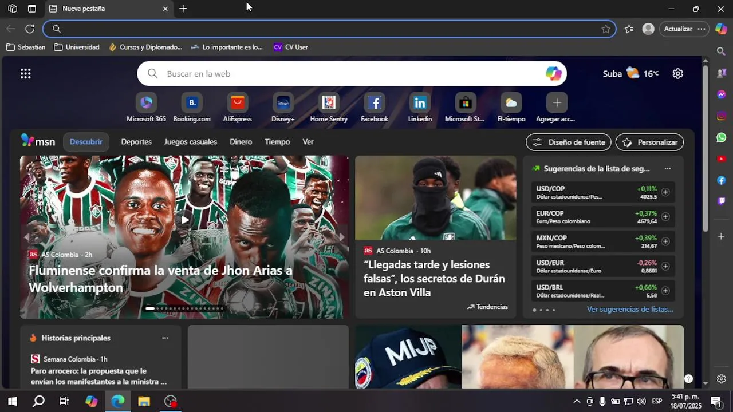The width and height of the screenshot is (733, 412).
Task: Open the Booking.com shortcut tile
Action: (192, 108)
